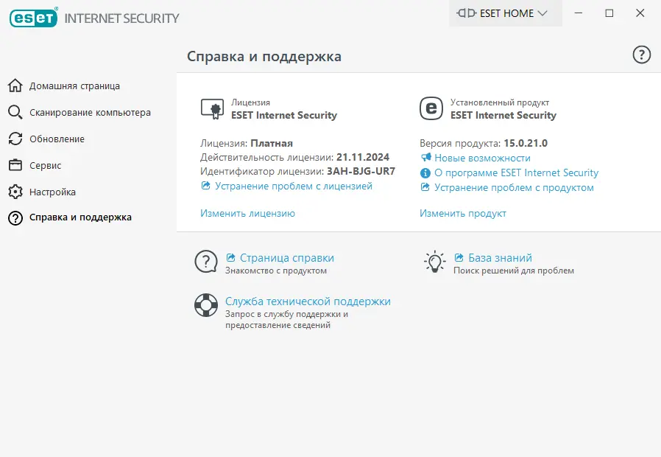Click the license certificate icon
This screenshot has height=457, width=661.
(x=212, y=109)
